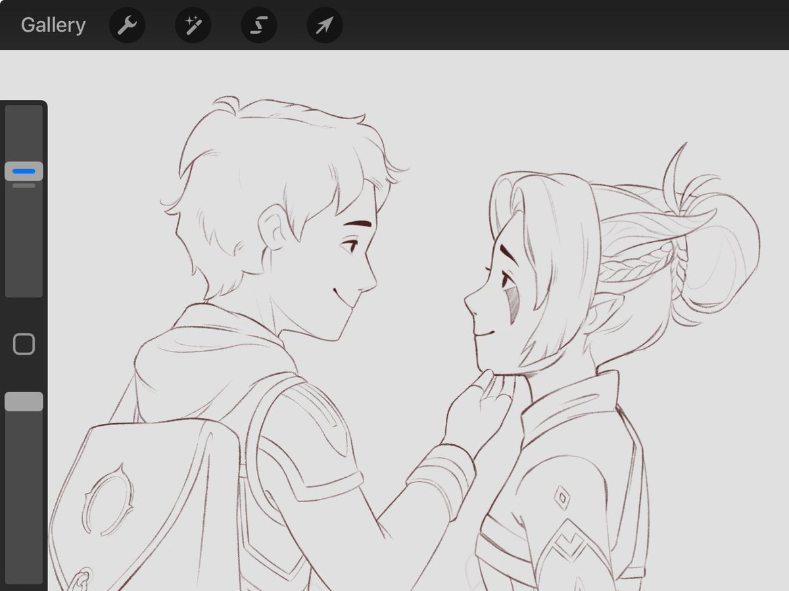The image size is (789, 591).
Task: Open the Adjustments magic wand menu
Action: pyautogui.click(x=193, y=26)
